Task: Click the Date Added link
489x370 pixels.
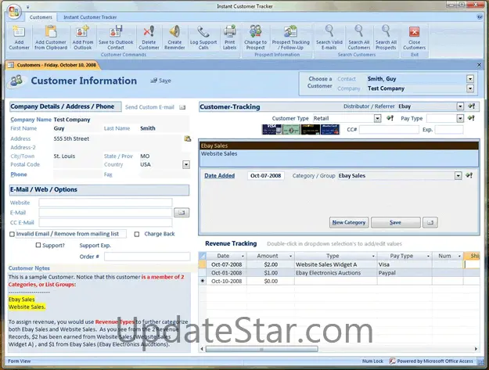Action: tap(220, 175)
